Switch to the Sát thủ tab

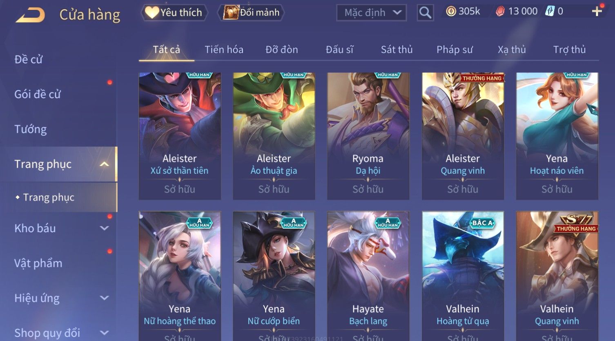(x=397, y=49)
